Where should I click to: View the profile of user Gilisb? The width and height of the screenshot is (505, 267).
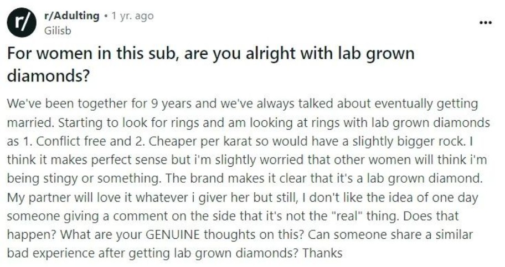(58, 30)
